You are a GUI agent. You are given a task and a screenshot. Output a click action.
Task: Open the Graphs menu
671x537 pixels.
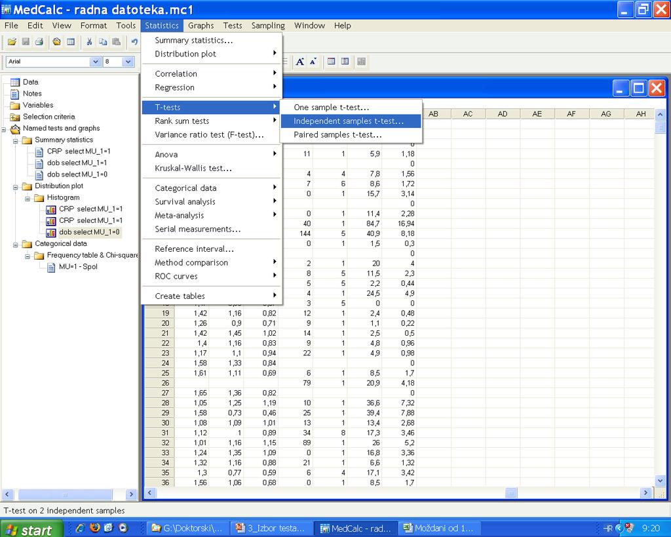[x=201, y=26]
